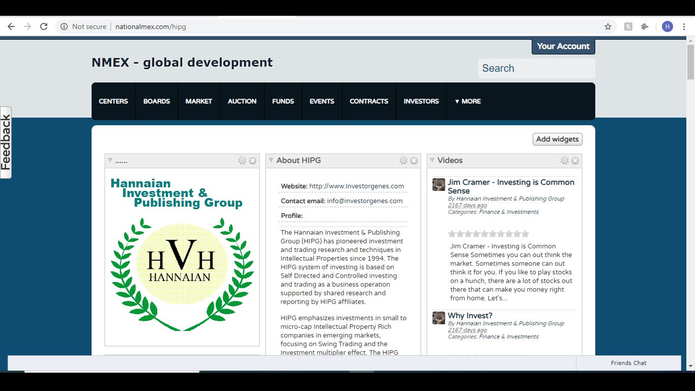This screenshot has height=391, width=695.
Task: Close the Videos widget
Action: pyautogui.click(x=575, y=160)
